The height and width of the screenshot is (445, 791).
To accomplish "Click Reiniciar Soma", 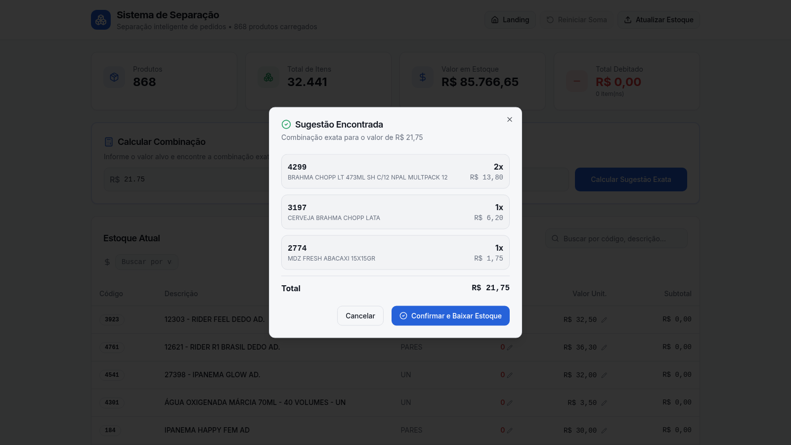I will 576,20.
